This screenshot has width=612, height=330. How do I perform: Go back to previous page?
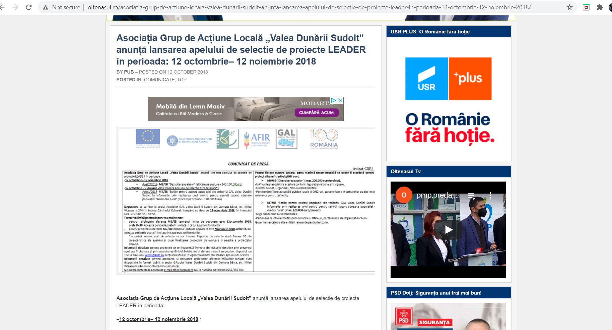coord(2,7)
